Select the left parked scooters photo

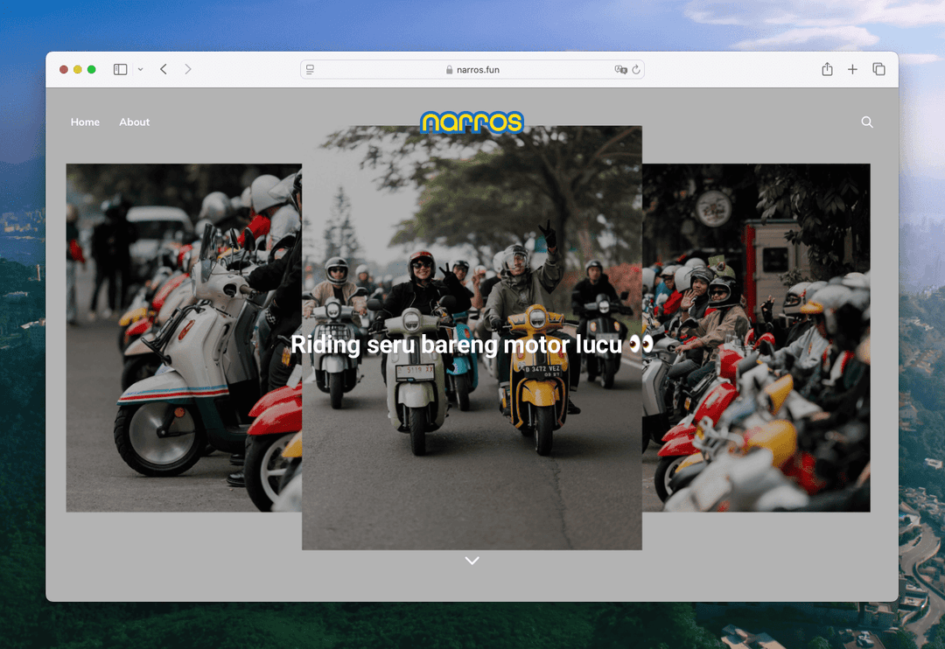(x=184, y=338)
